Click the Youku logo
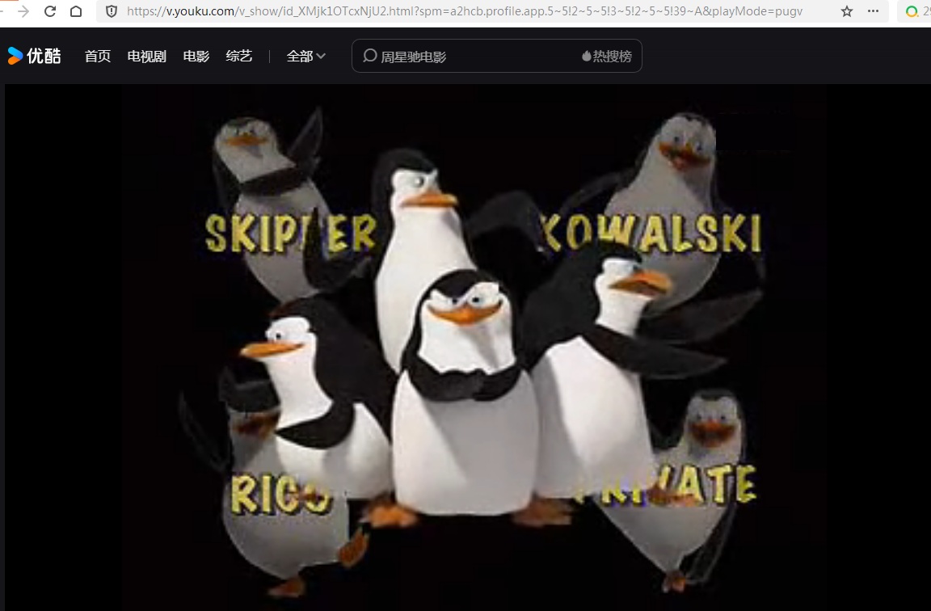The height and width of the screenshot is (611, 931). pos(34,56)
